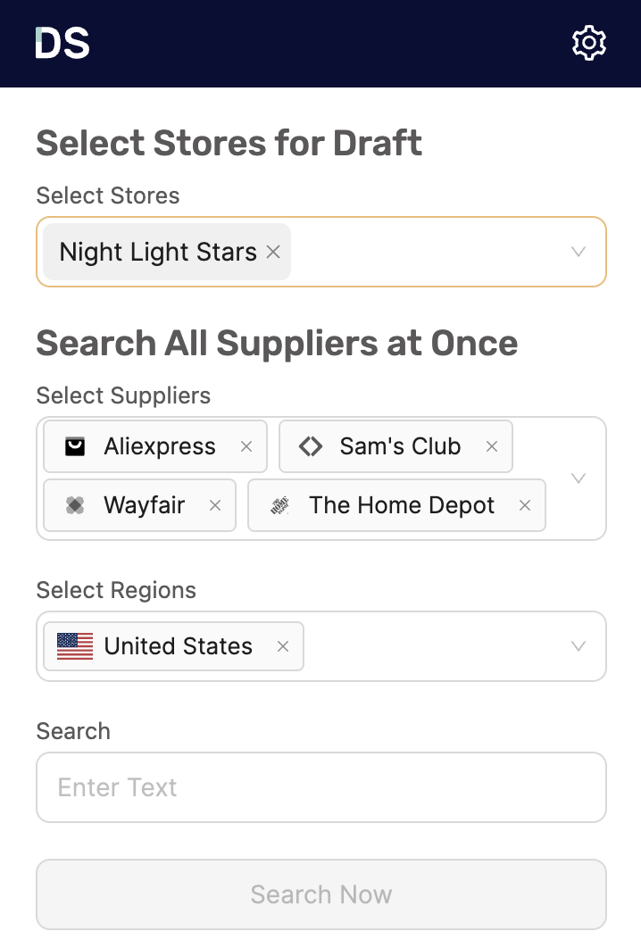Viewport: 641px width, 948px height.
Task: Open the Select Regions dropdown
Action: [579, 645]
